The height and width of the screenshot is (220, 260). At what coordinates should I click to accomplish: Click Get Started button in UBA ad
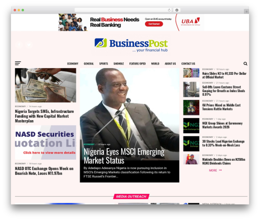click(x=154, y=24)
